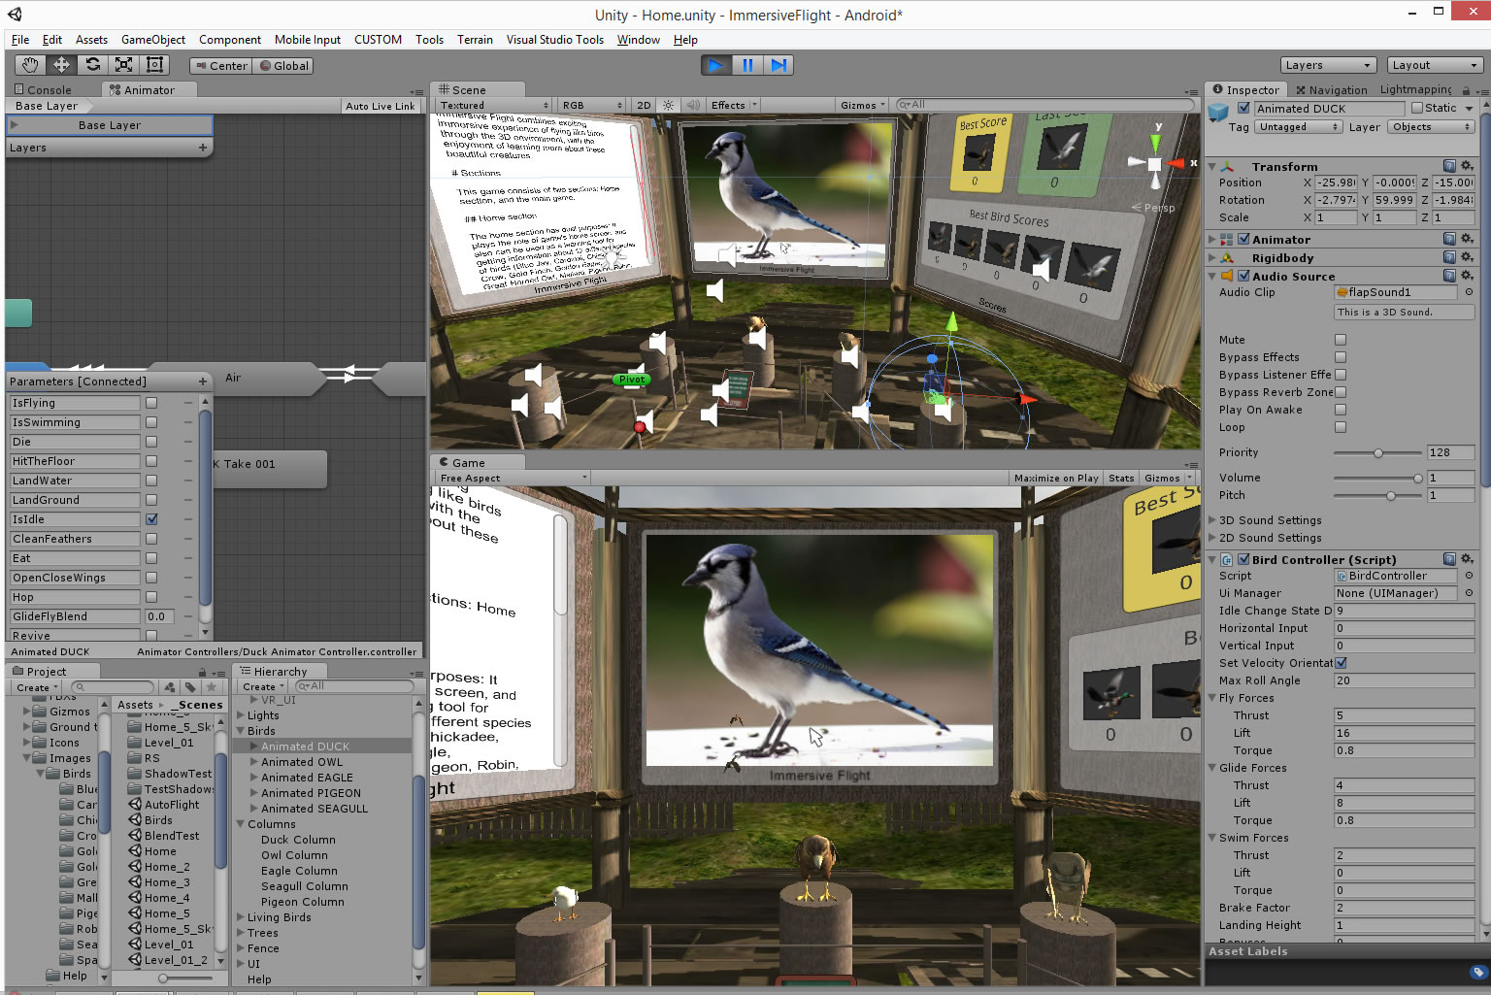This screenshot has height=995, width=1491.
Task: Open Rigidbody component gear menu
Action: point(1467,257)
